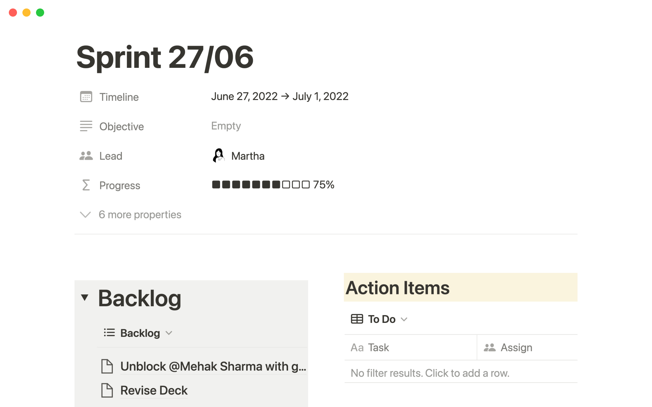Click the Assign column header
652x407 pixels.
point(516,348)
